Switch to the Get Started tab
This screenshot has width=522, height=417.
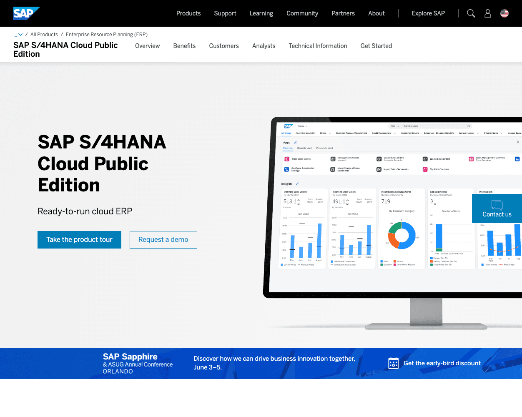(376, 46)
